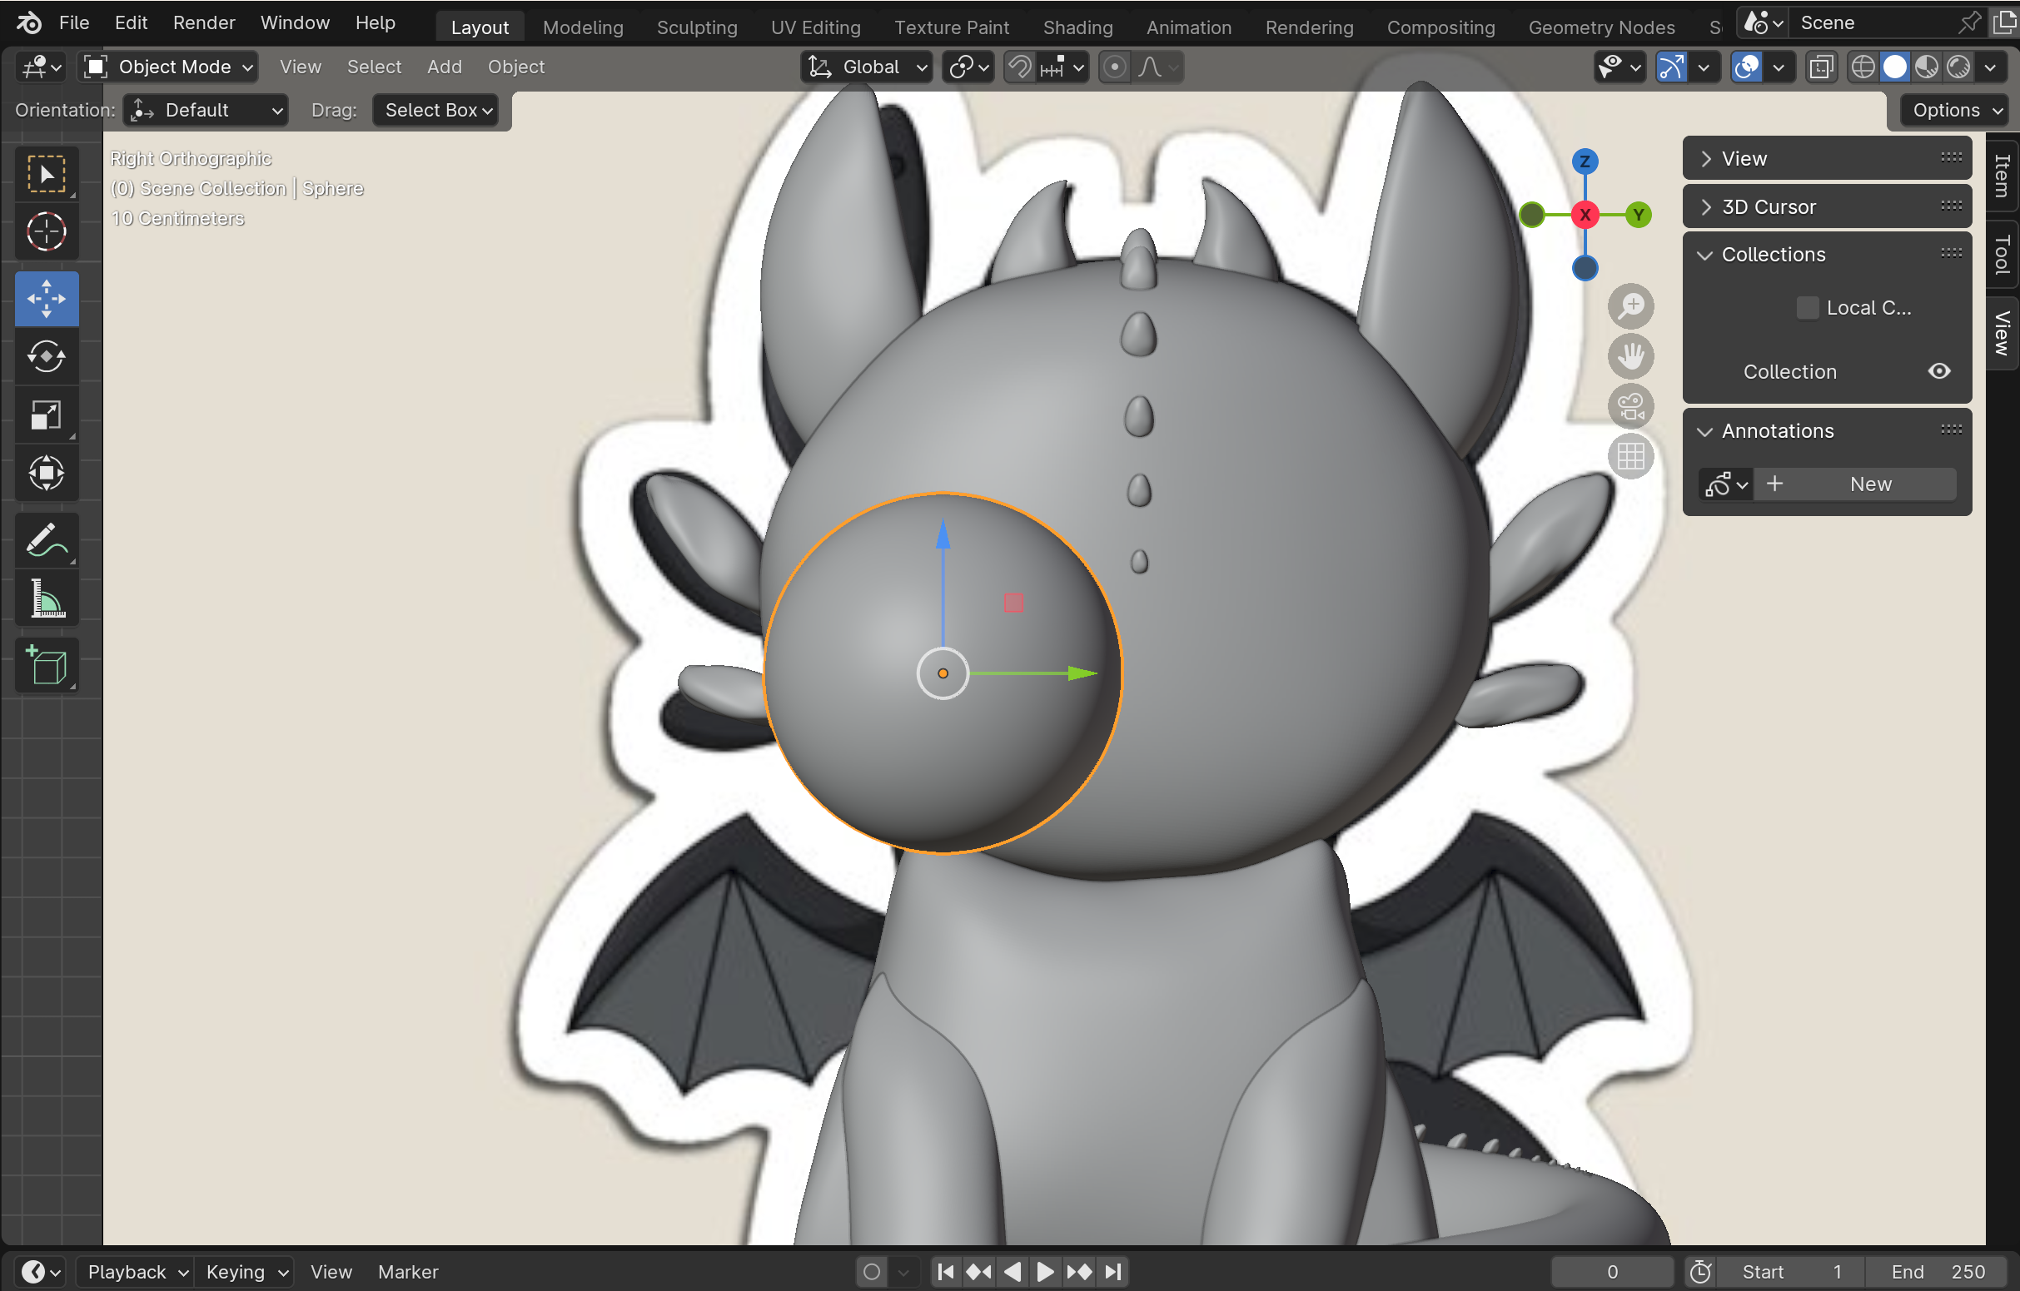Toggle viewport overlays display
Viewport: 2020px width, 1291px height.
1747,67
